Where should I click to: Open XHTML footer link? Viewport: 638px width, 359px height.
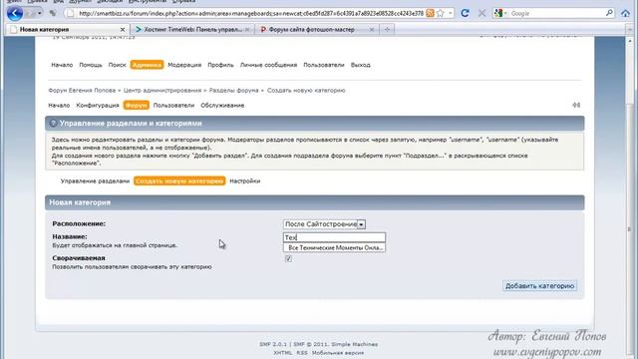point(283,353)
